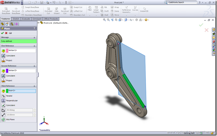Collapse the First Reference section
Image resolution: width=217 pixels, height=136 pixels.
[x=34, y=46]
